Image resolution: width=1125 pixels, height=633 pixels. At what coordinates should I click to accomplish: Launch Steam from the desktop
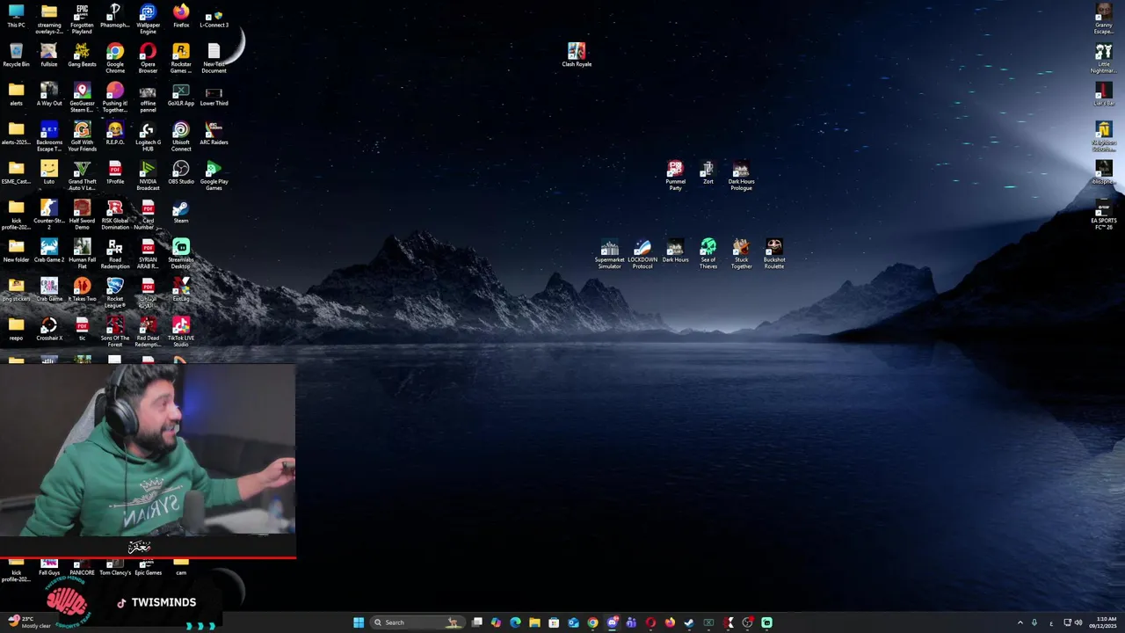click(x=181, y=212)
